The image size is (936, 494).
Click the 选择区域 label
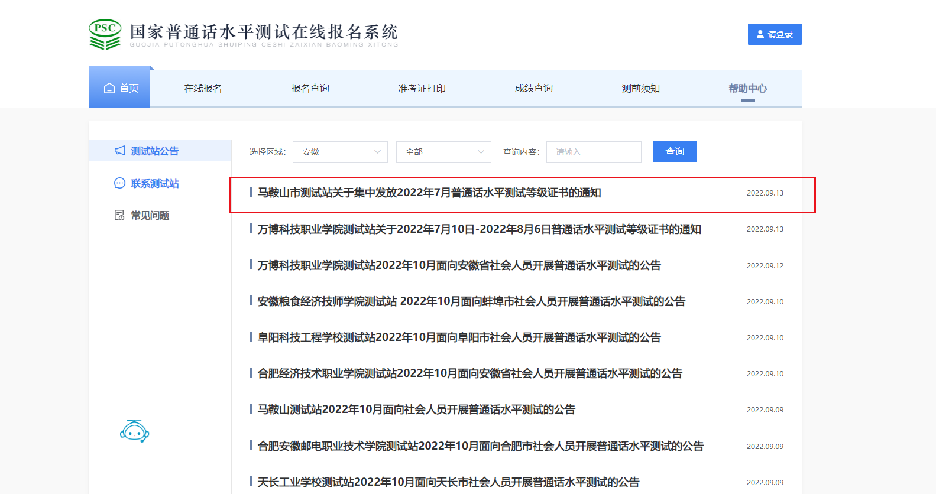pos(267,152)
